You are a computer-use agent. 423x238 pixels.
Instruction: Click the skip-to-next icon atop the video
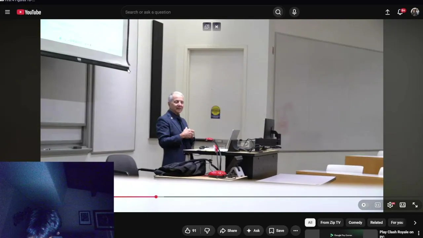[x=216, y=27]
